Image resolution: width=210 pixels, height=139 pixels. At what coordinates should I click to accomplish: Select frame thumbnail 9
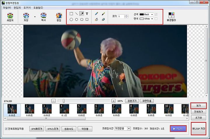coord(151,110)
